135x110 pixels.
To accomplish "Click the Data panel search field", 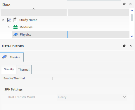I will 94,4.
